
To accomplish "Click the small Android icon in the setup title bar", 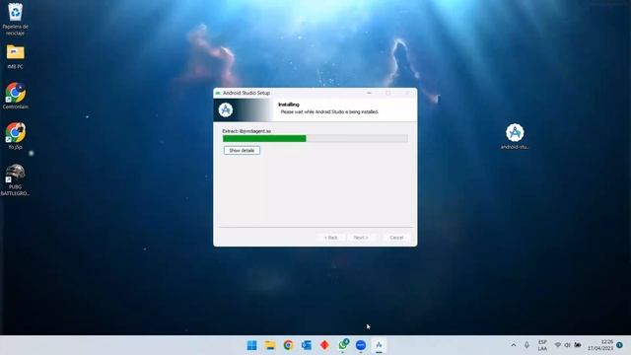I will [x=218, y=93].
